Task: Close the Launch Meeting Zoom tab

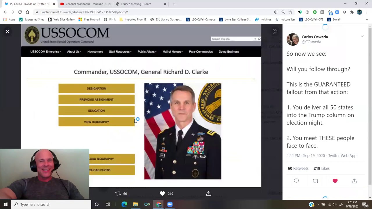Action: (165, 4)
